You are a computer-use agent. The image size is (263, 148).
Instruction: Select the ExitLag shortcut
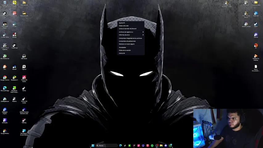(14, 35)
